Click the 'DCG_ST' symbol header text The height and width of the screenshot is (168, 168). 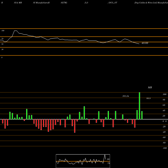click(113, 3)
